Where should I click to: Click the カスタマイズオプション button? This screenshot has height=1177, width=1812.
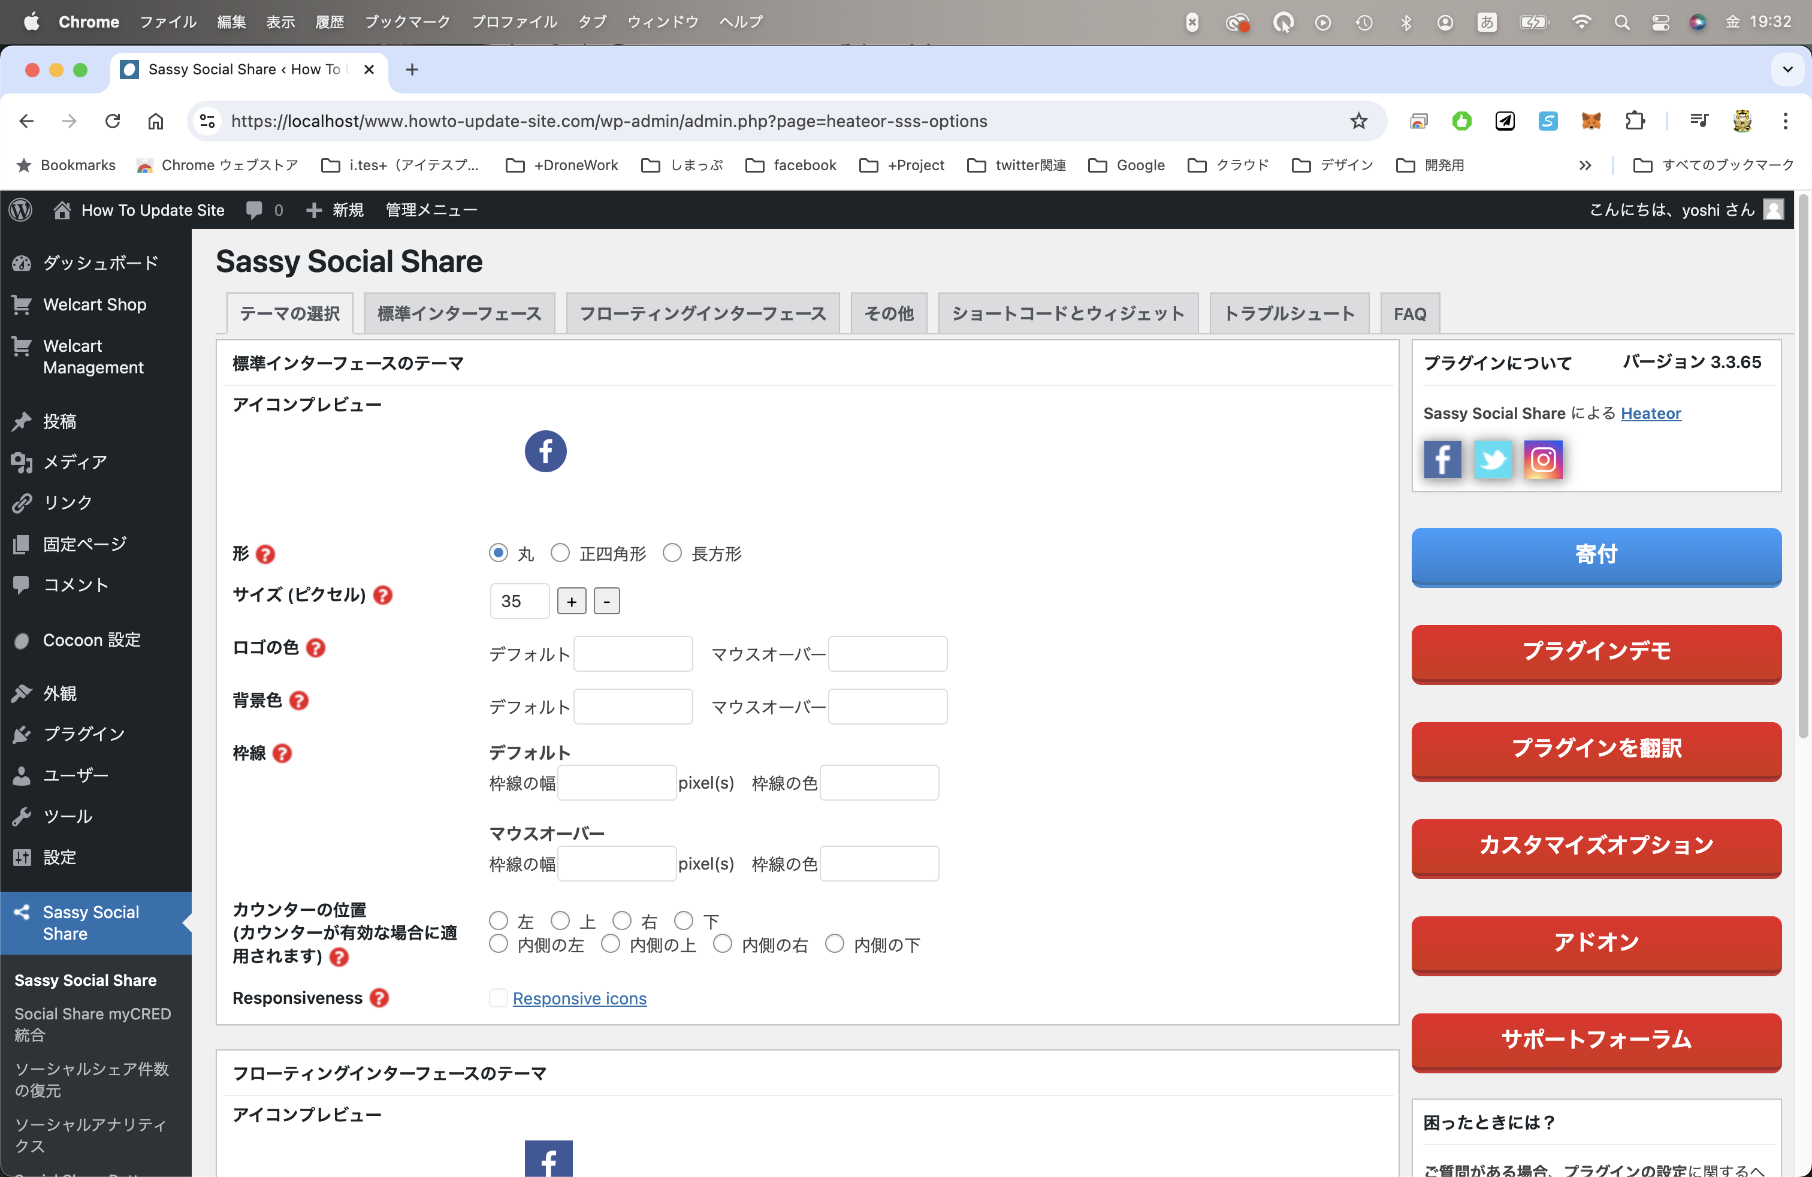coord(1596,848)
